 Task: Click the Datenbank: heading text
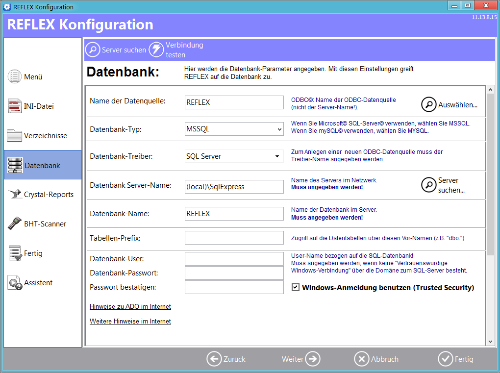pyautogui.click(x=123, y=72)
